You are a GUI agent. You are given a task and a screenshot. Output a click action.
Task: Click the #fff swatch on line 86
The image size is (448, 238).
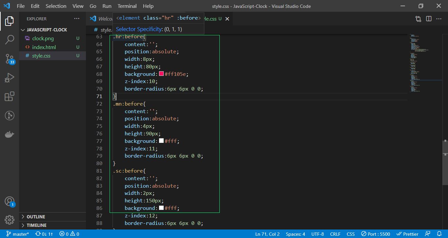pyautogui.click(x=161, y=208)
